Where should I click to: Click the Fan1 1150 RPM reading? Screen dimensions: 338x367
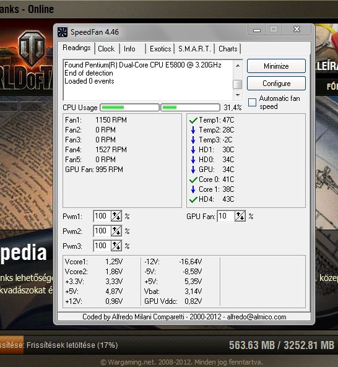[x=96, y=120]
